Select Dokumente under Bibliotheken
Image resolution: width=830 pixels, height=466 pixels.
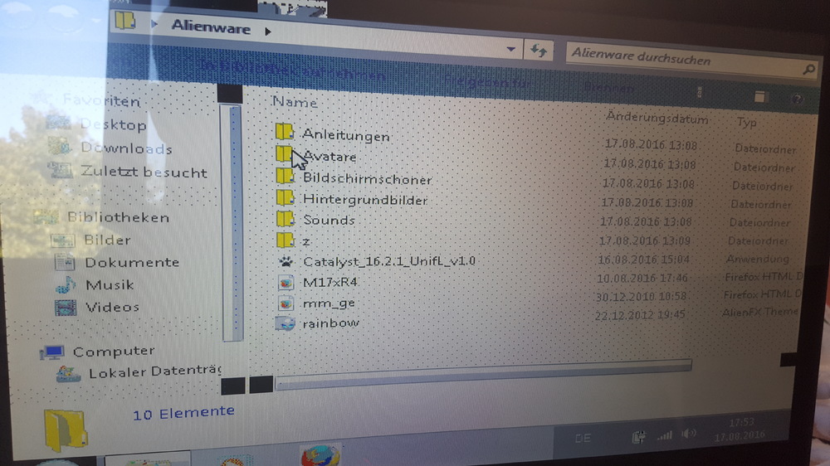click(x=131, y=262)
